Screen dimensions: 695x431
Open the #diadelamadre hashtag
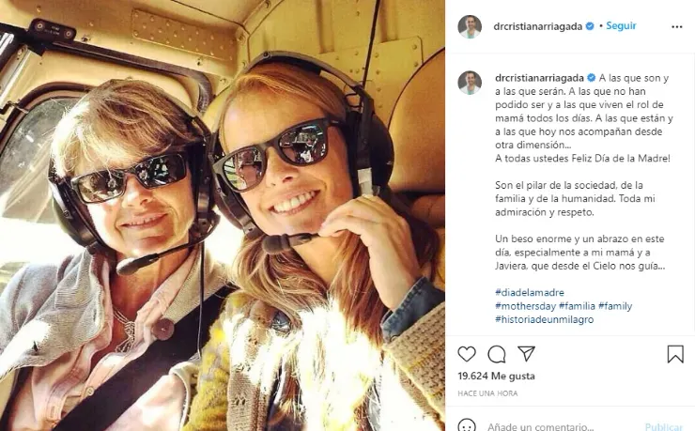530,292
